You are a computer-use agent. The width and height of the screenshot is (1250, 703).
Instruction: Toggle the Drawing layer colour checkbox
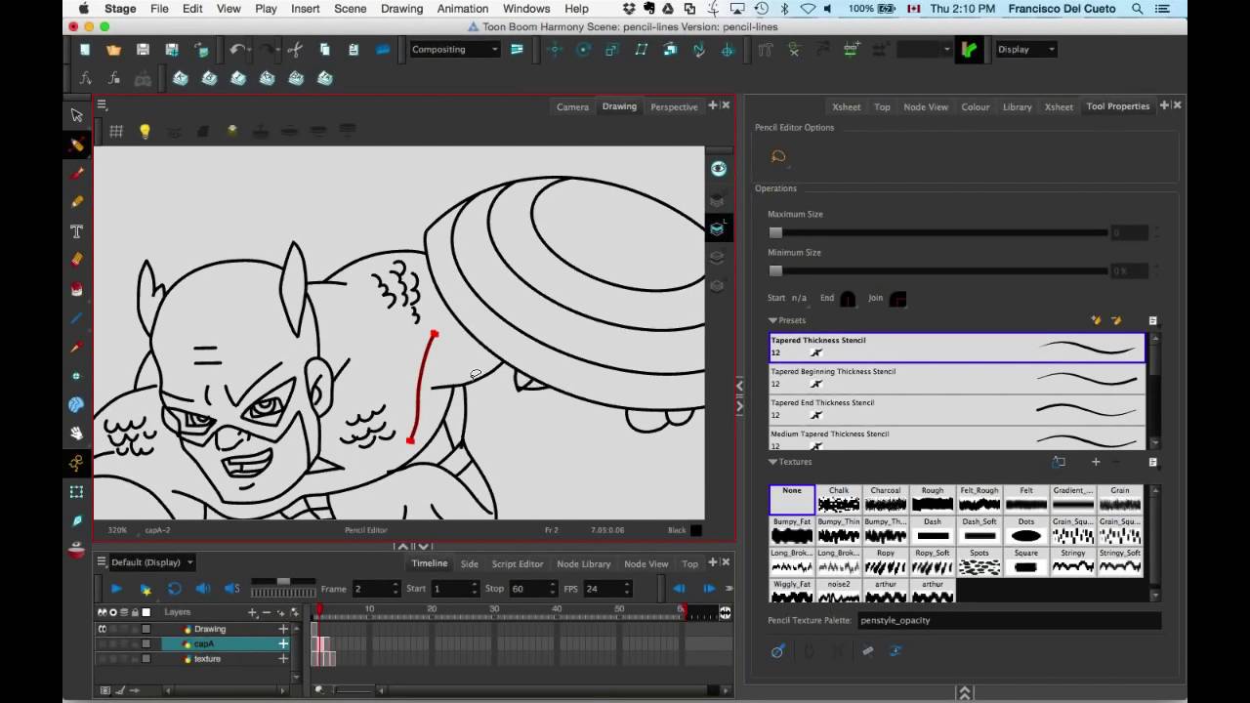pyautogui.click(x=146, y=629)
